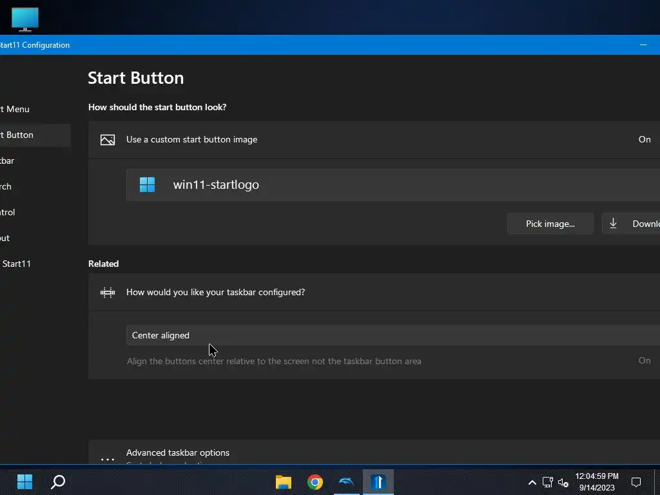The image size is (660, 495).
Task: Launch Google Chrome from the taskbar
Action: [x=315, y=482]
